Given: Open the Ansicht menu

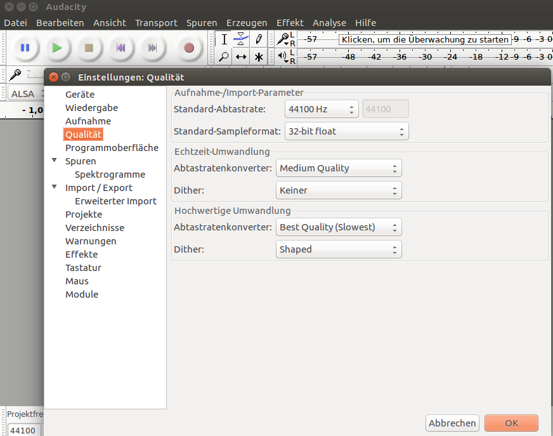Looking at the screenshot, I should coord(109,23).
